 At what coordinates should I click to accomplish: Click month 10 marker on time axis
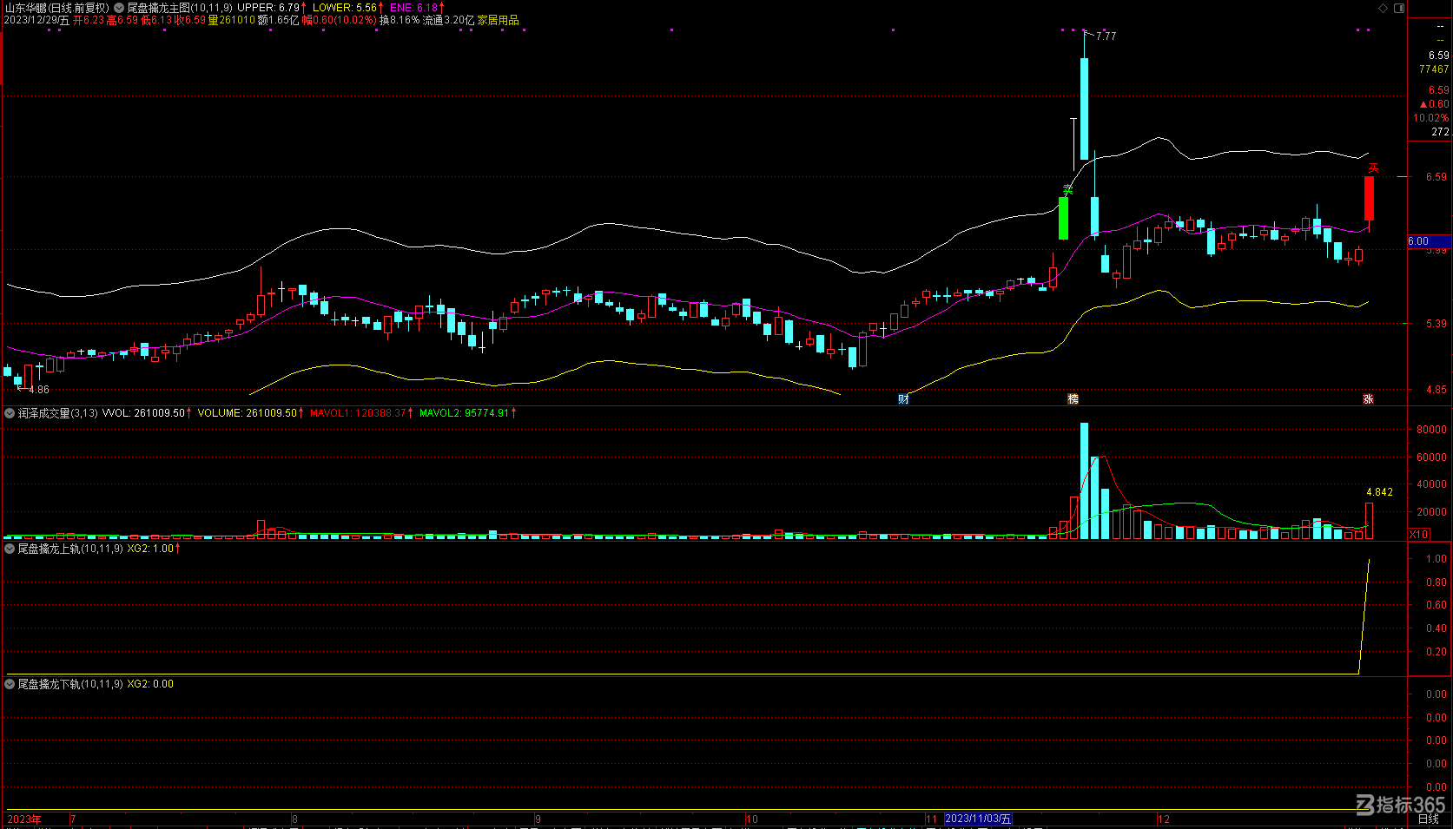point(752,819)
